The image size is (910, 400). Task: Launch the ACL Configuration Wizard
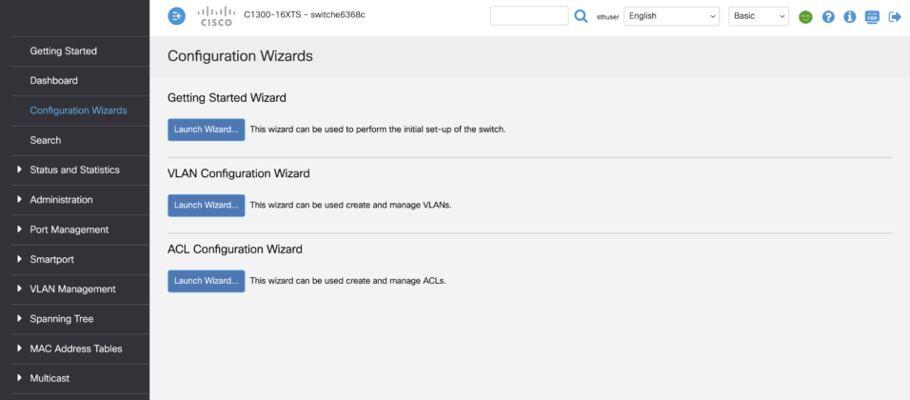point(206,281)
